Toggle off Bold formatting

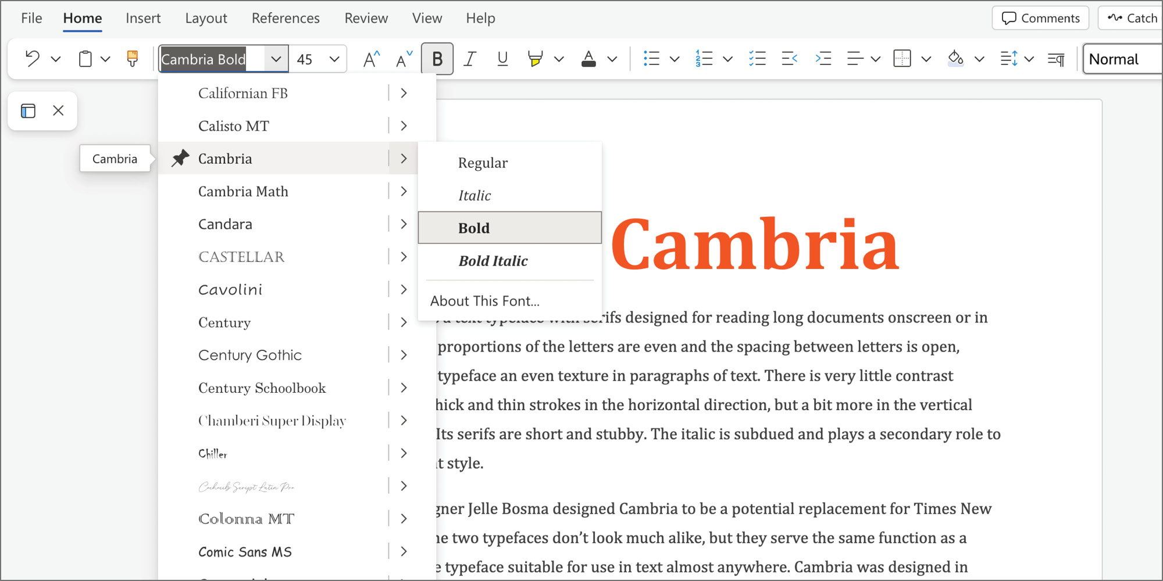click(x=437, y=59)
